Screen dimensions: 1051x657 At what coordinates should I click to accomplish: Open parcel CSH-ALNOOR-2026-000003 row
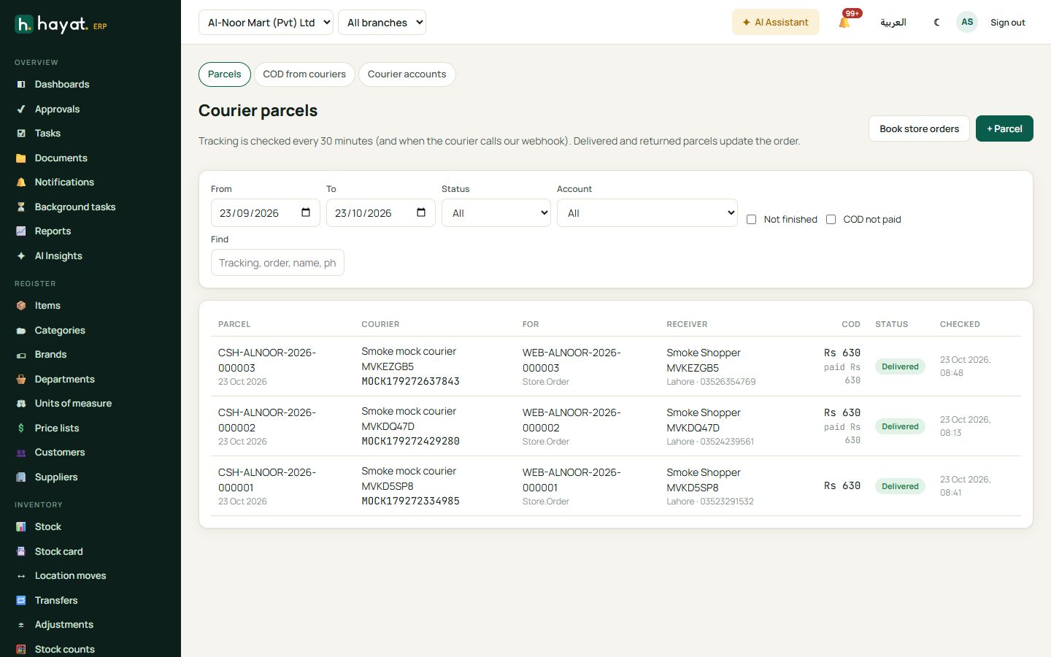click(x=616, y=366)
